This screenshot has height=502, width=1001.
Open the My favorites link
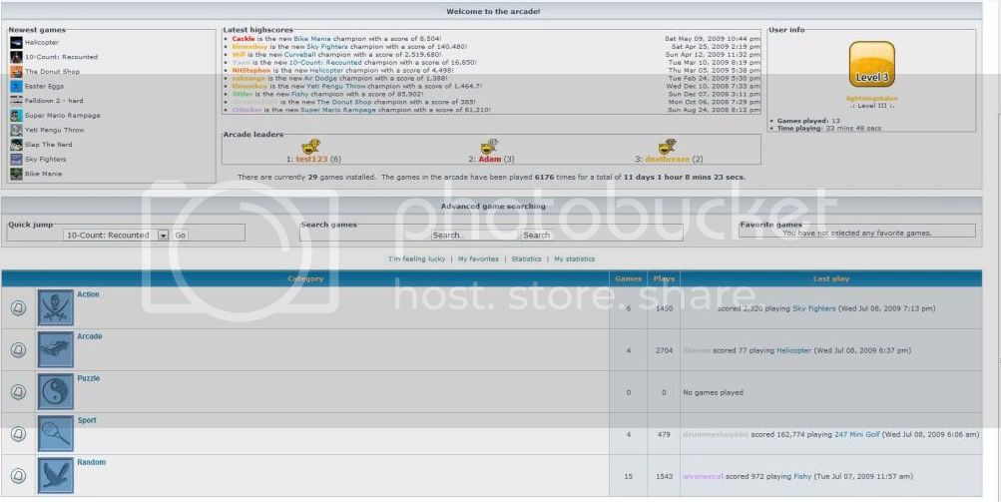[x=478, y=259]
